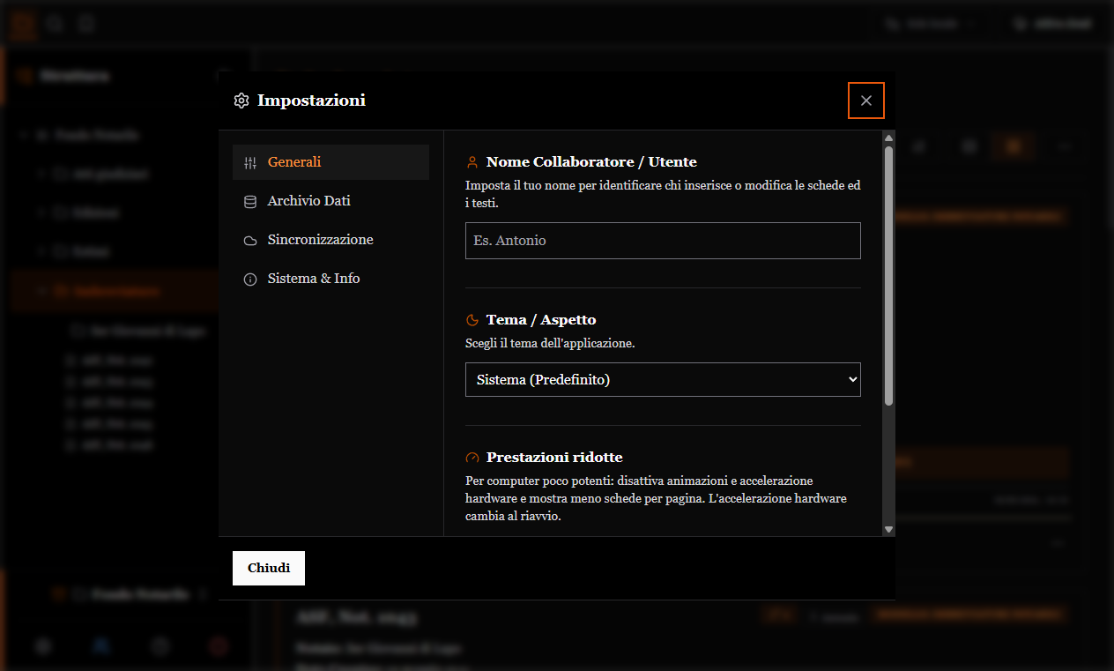Click the moon icon next to Tema / Aspetto
The image size is (1114, 671).
[472, 320]
